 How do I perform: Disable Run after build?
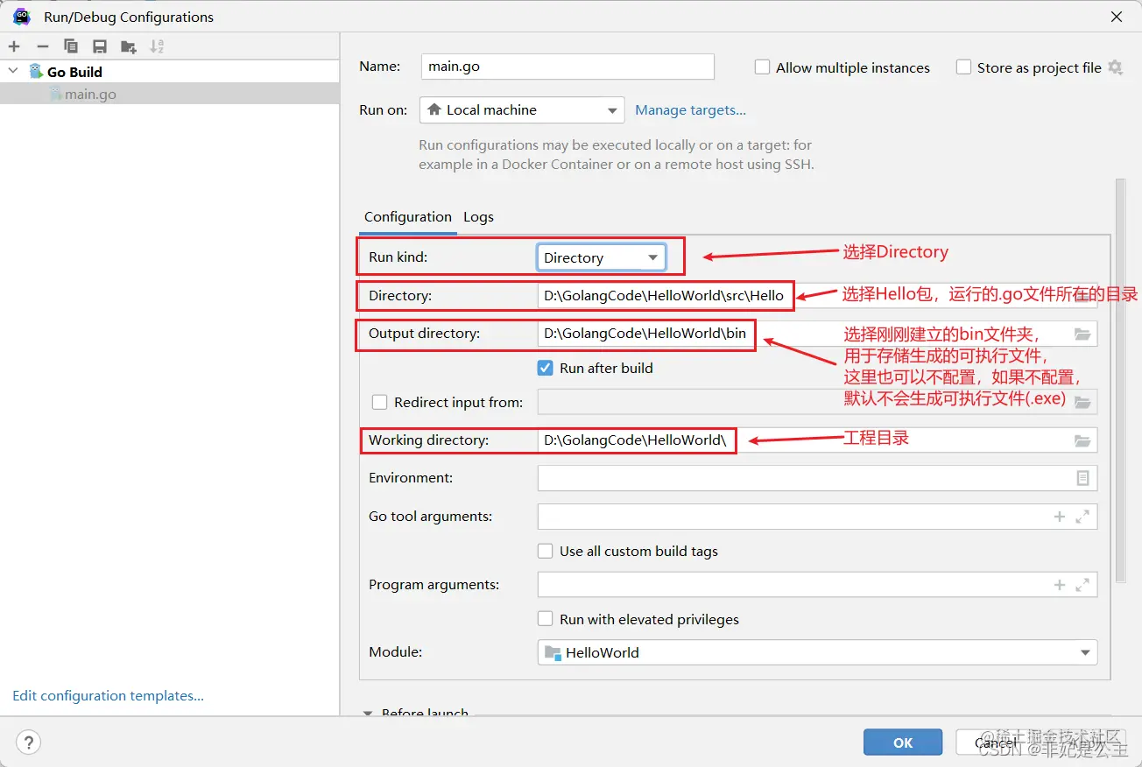[x=546, y=368]
